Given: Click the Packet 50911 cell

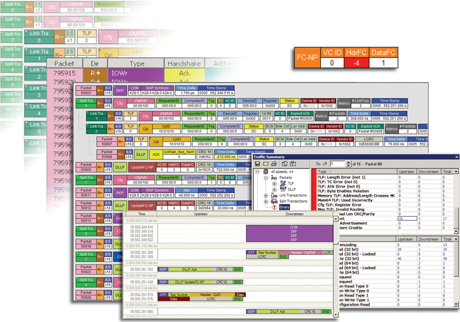Looking at the screenshot, I should pos(86,193).
